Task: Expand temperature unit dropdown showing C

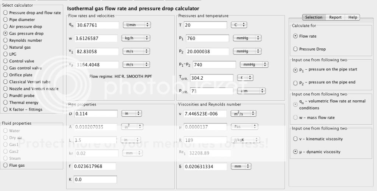Action: pos(239,25)
